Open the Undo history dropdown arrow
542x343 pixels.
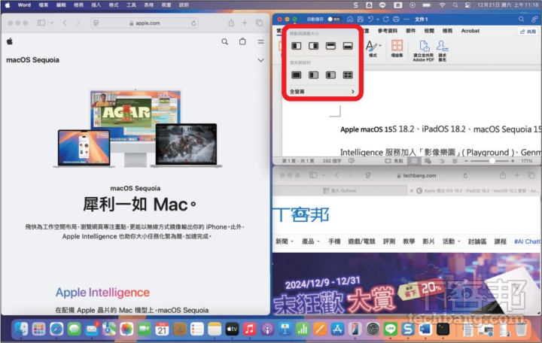point(377,20)
